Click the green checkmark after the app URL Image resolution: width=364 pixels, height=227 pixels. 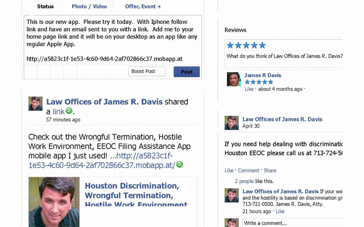(179, 164)
